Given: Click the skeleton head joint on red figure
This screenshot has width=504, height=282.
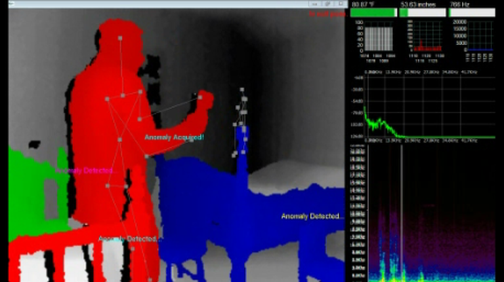Looking at the screenshot, I should (x=120, y=38).
